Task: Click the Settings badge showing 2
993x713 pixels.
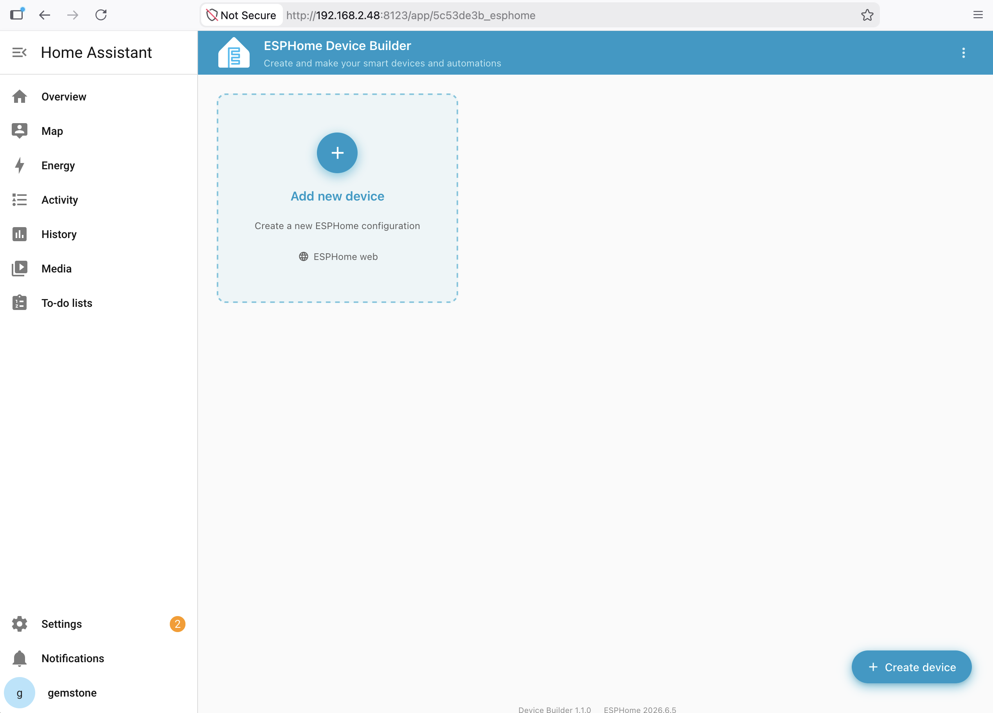Action: [177, 624]
